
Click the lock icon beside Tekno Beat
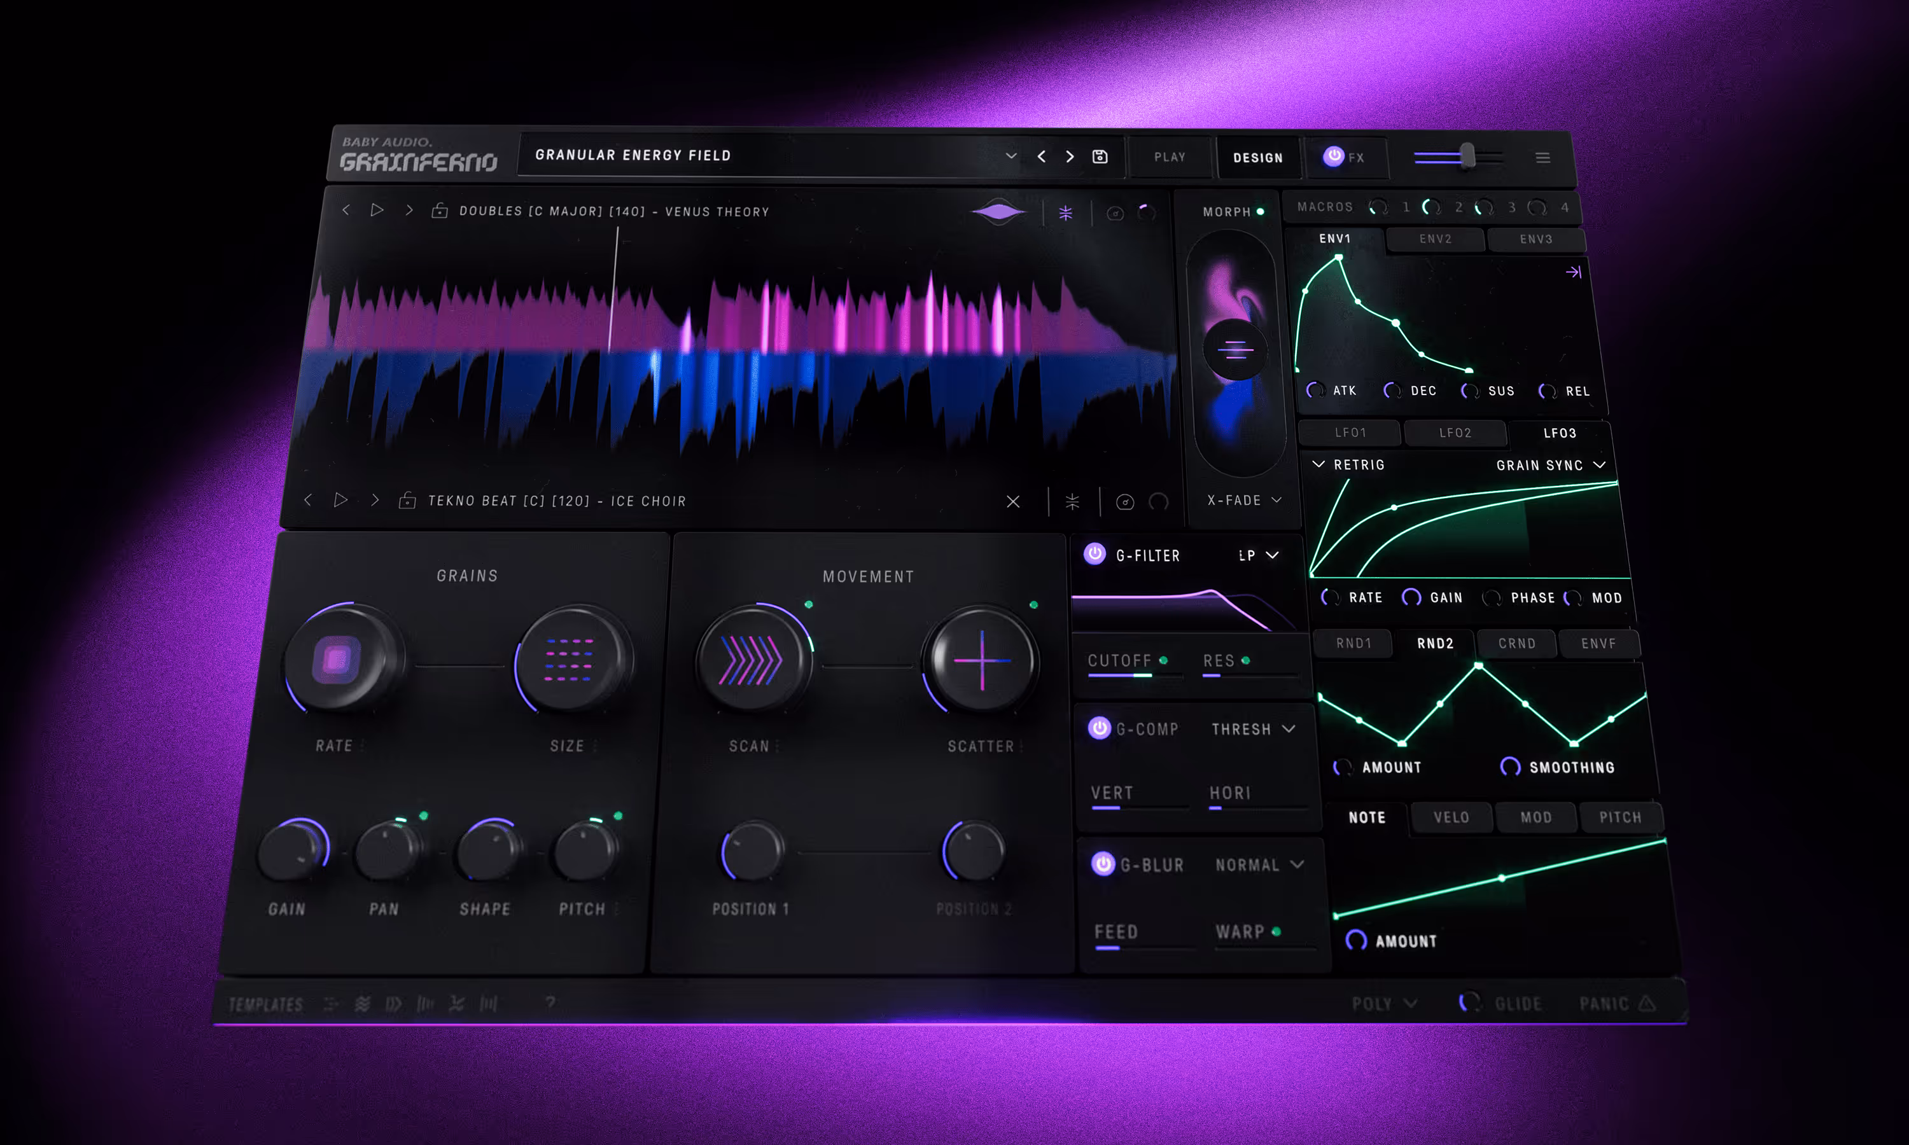coord(407,500)
